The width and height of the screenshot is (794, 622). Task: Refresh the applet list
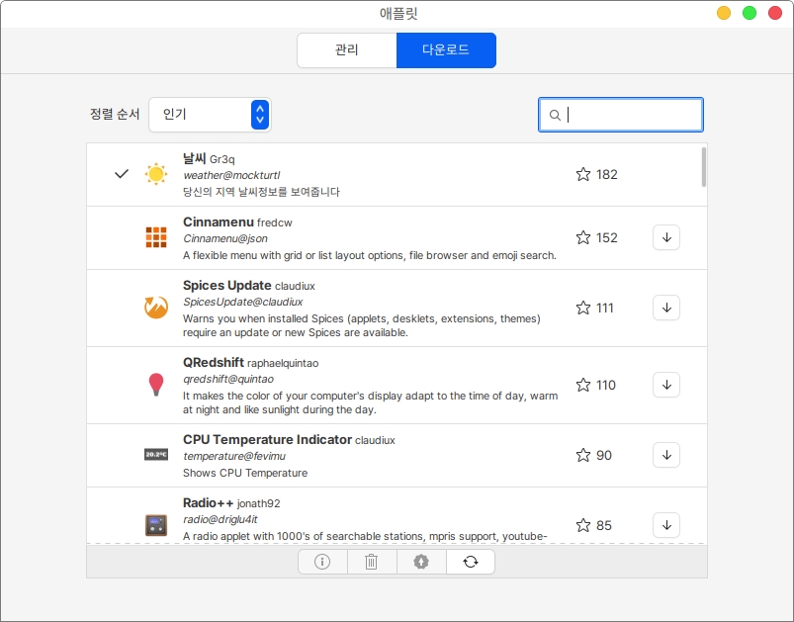[471, 562]
